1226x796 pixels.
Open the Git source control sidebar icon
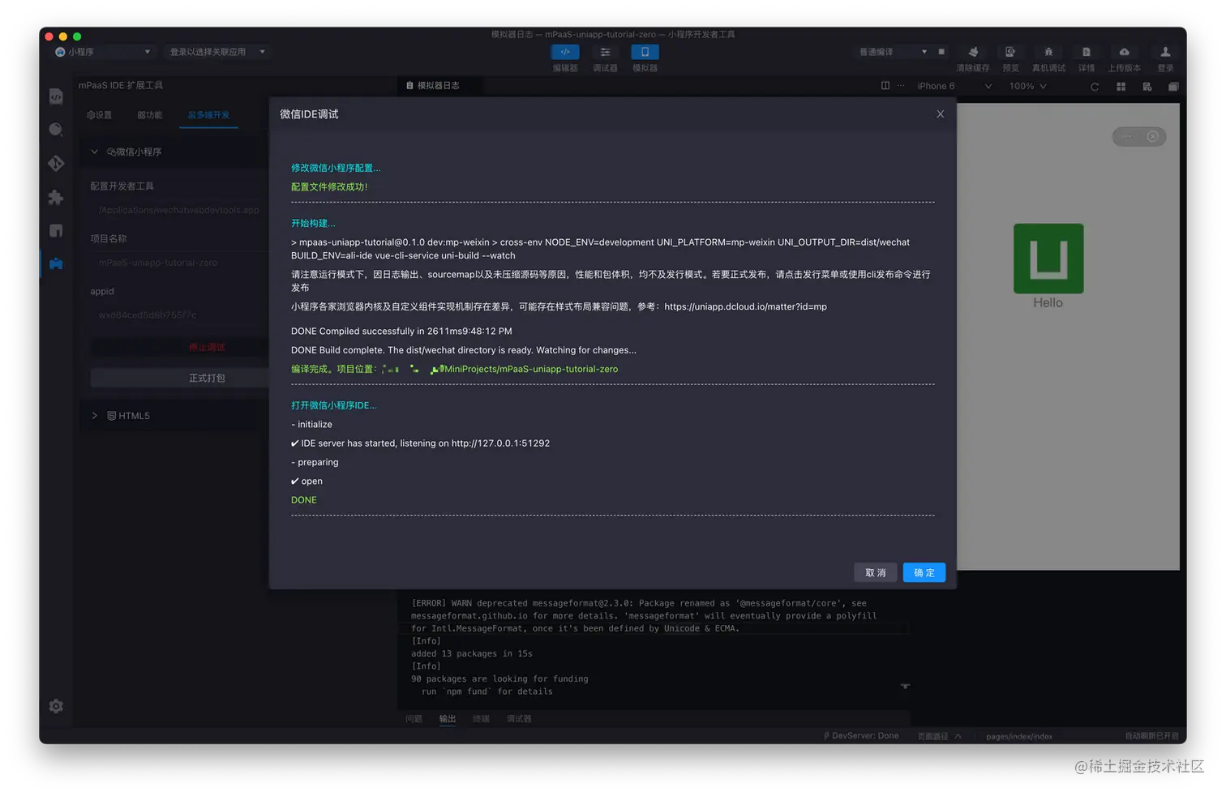[56, 164]
